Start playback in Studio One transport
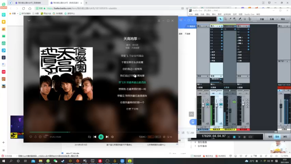The image size is (291, 164). [x=239, y=137]
